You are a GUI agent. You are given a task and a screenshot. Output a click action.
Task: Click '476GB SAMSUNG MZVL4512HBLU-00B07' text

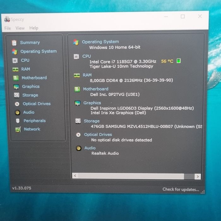coord(132,126)
